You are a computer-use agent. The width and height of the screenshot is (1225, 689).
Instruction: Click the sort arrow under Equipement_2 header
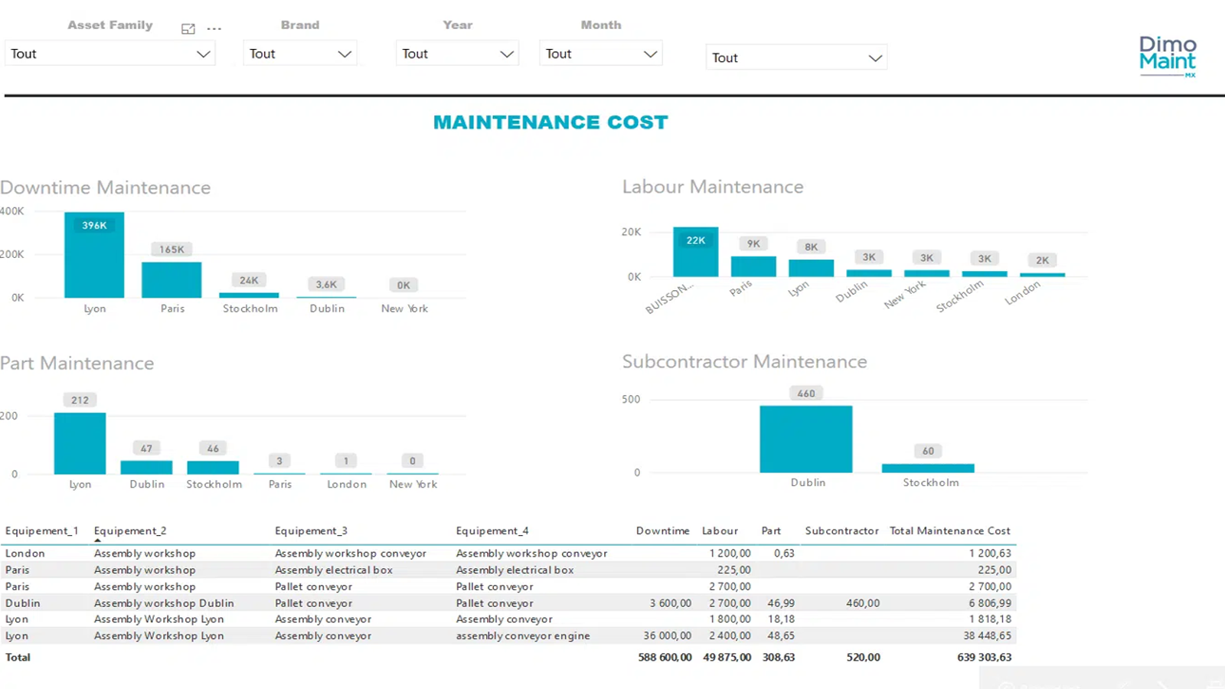point(97,540)
